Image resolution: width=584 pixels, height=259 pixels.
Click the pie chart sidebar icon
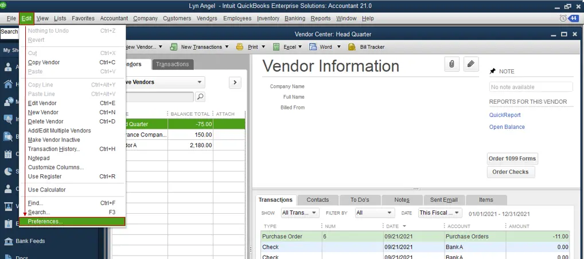click(8, 171)
